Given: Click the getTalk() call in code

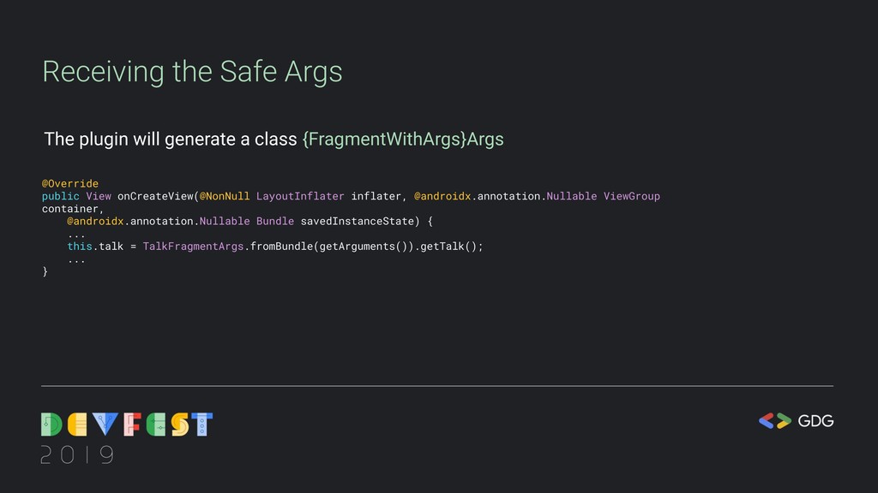Looking at the screenshot, I should click(448, 246).
